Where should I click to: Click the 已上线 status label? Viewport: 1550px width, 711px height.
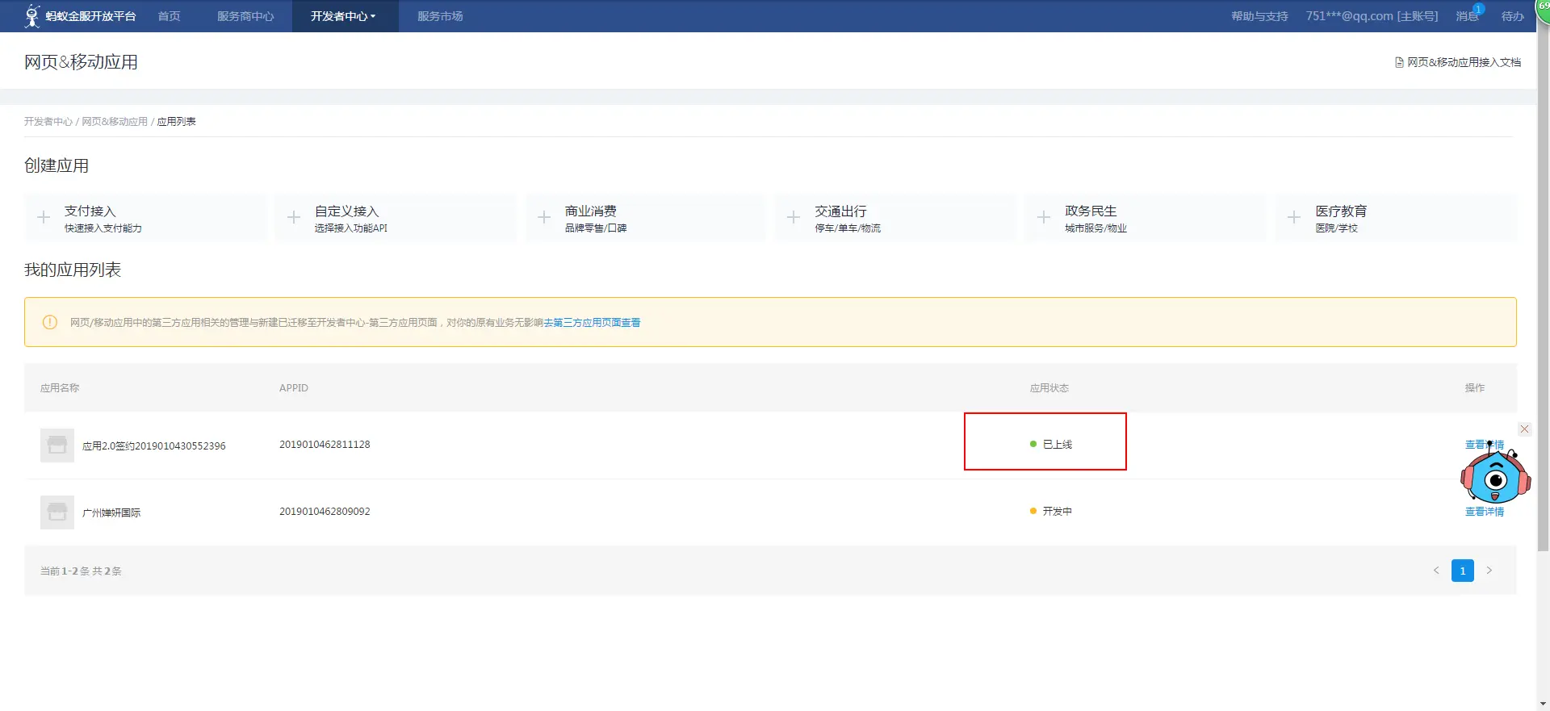pyautogui.click(x=1057, y=445)
